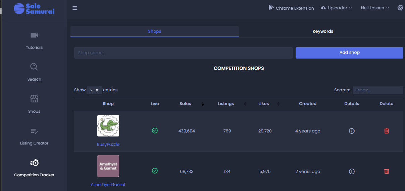
Task: Open the Show entries count dropdown
Action: 94,90
